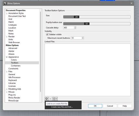Click the Modeling Aids tree label
The height and width of the screenshot is (116, 139).
pyautogui.click(x=15, y=89)
